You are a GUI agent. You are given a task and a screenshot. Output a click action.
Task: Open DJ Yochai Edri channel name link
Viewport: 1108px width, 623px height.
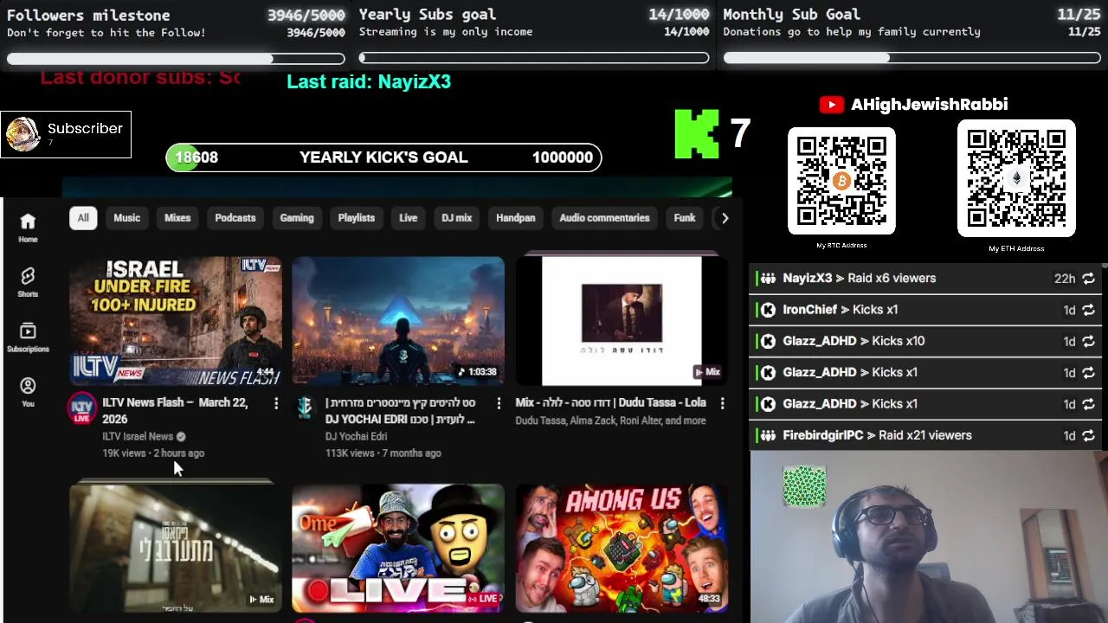click(x=356, y=437)
